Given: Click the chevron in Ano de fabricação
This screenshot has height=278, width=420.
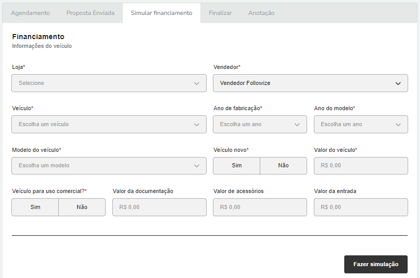Looking at the screenshot, I should (297, 125).
